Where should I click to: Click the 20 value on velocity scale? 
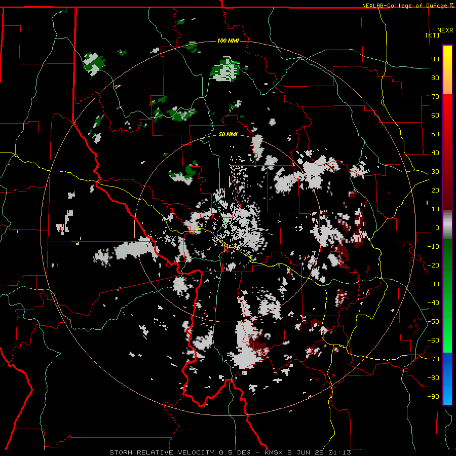tap(435, 191)
